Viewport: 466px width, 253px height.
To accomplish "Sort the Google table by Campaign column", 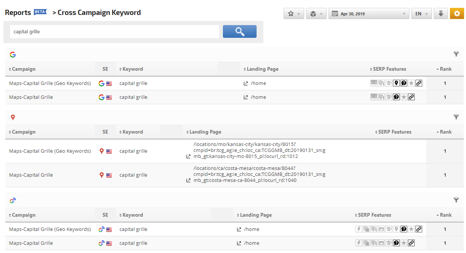I will pyautogui.click(x=22, y=69).
